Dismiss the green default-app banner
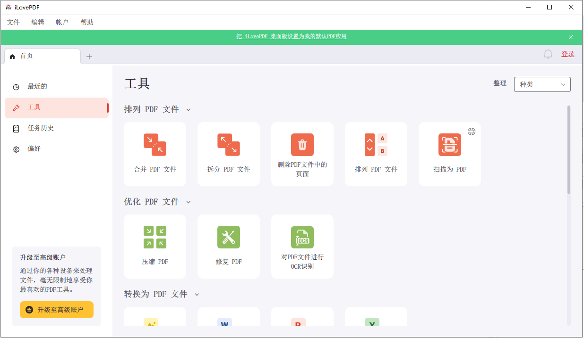 571,37
